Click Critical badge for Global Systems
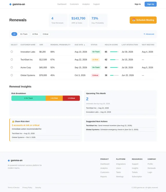The image size is (166, 192). coord(95,75)
